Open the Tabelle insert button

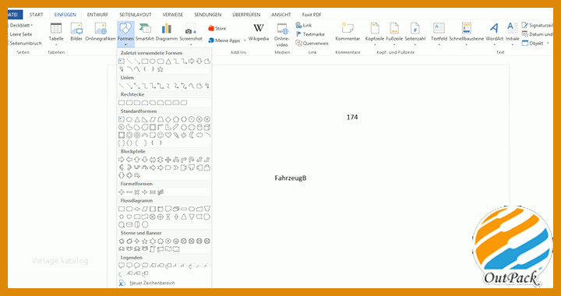tap(56, 33)
